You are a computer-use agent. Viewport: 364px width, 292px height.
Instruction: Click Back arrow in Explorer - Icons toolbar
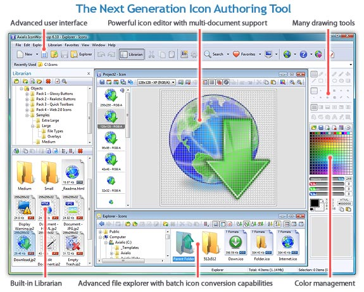[x=102, y=224]
